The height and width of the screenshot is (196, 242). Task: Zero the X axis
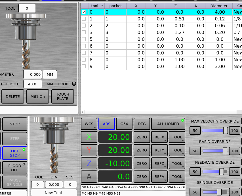(x=142, y=137)
